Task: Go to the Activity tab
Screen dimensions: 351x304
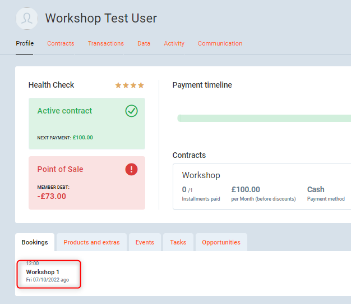Action: tap(174, 43)
